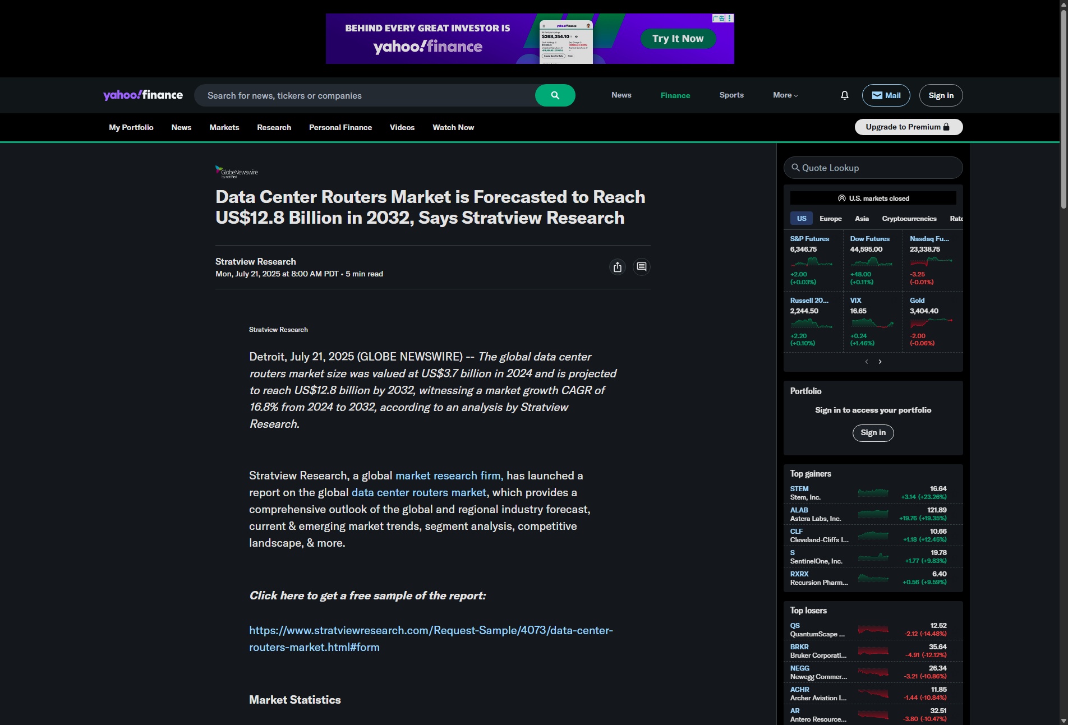
Task: Open the stratviewresearch.com Request-Sample URL
Action: point(431,639)
